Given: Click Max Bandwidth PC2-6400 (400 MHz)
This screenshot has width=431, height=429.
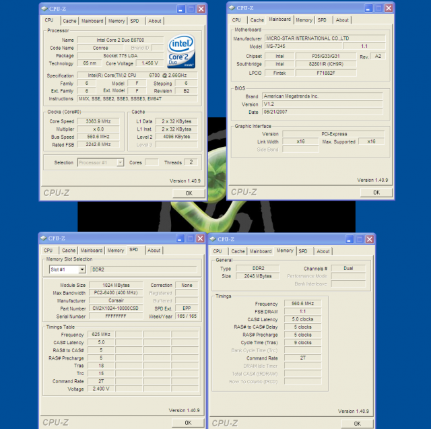Looking at the screenshot, I should [x=116, y=293].
